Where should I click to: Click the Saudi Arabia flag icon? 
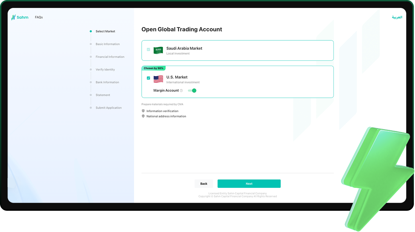click(x=158, y=51)
